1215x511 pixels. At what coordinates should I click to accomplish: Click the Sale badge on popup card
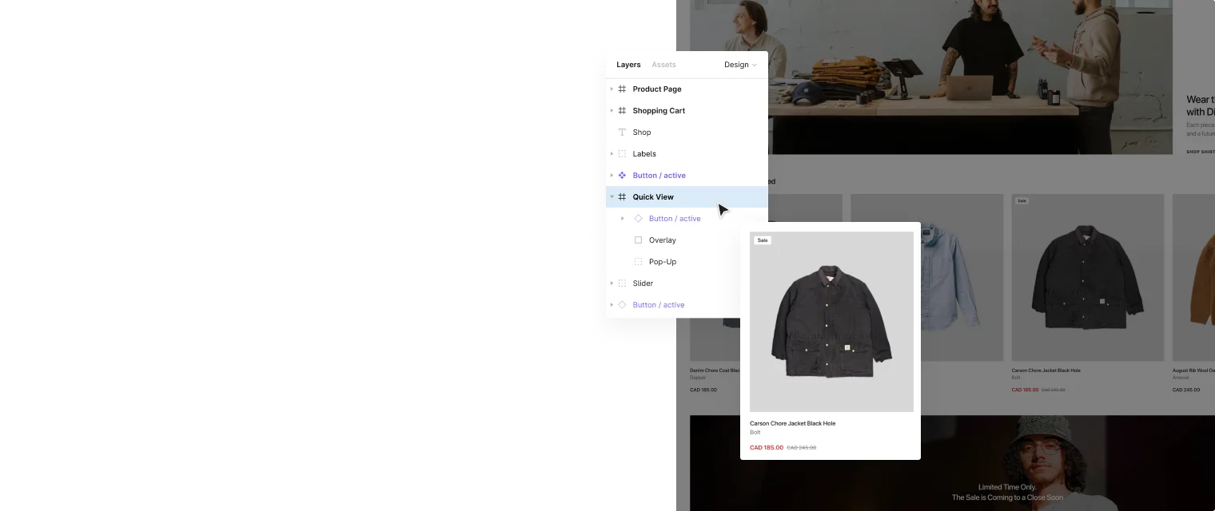click(x=763, y=240)
